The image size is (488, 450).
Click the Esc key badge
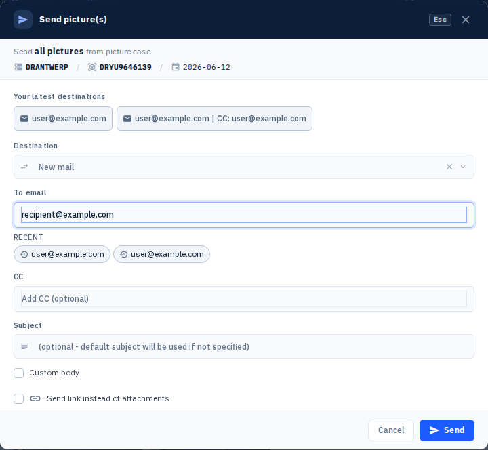[x=440, y=20]
